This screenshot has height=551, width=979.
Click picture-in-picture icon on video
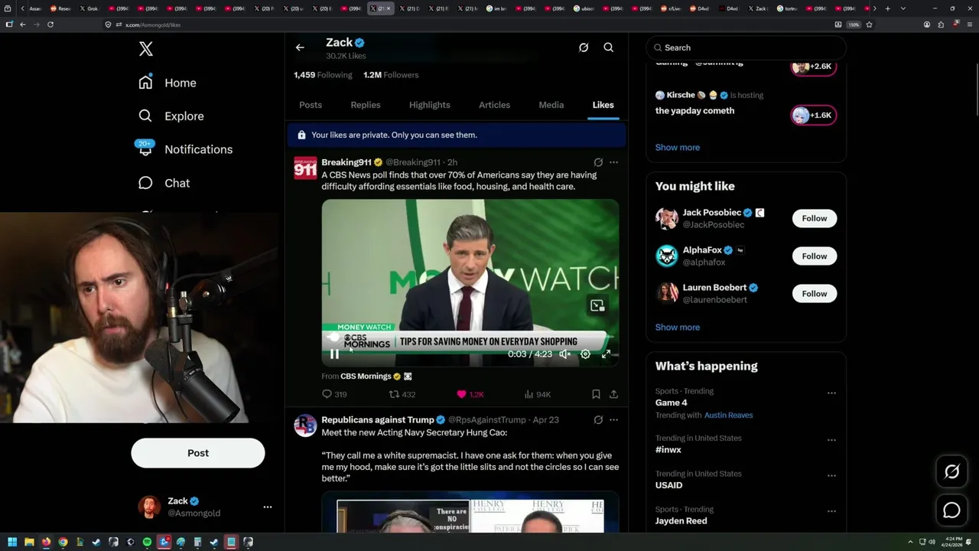pyautogui.click(x=597, y=305)
